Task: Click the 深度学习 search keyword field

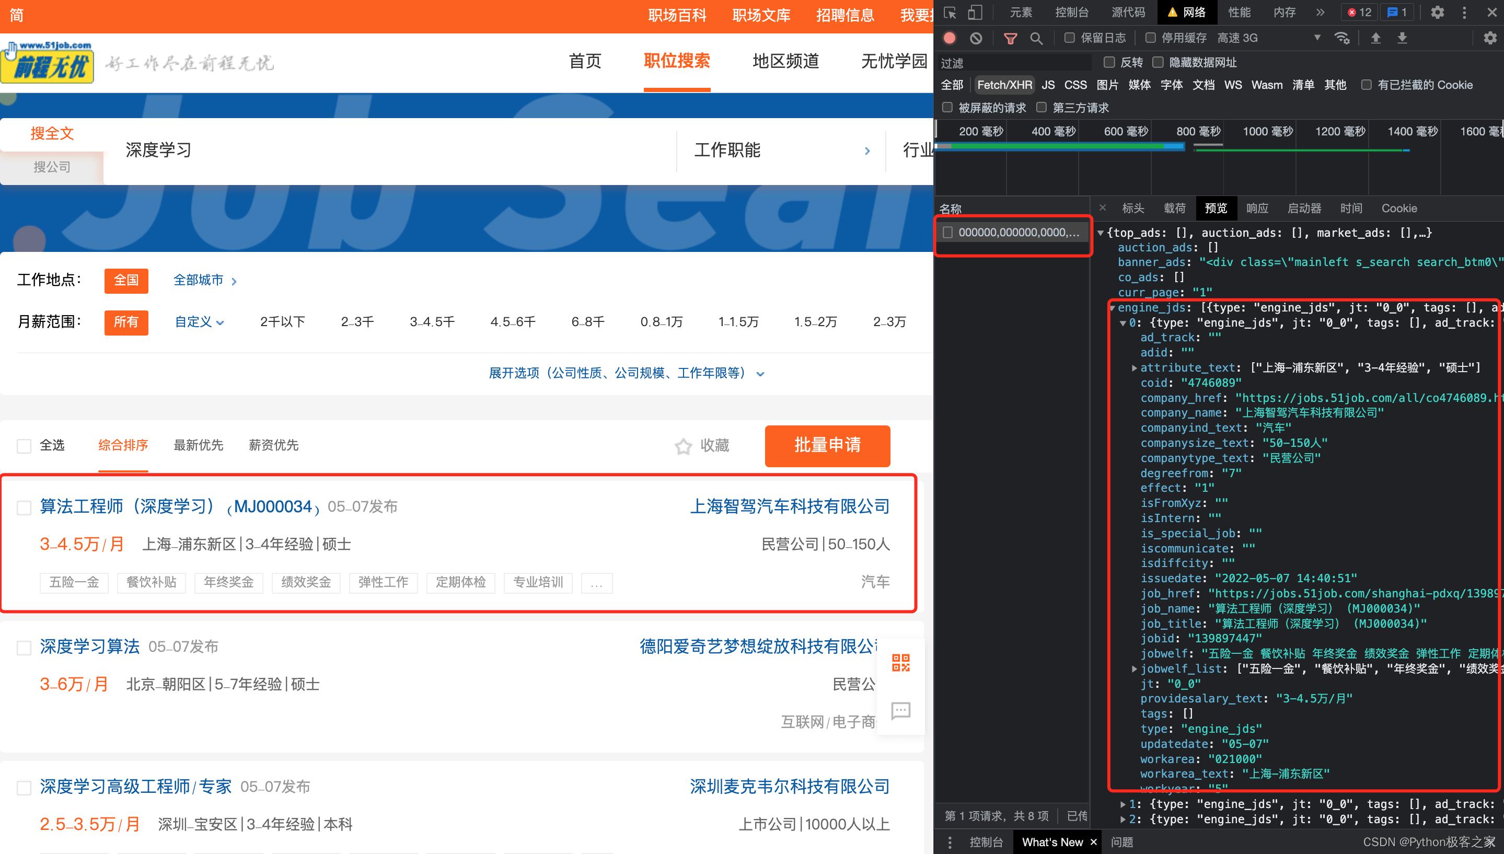Action: coord(390,150)
